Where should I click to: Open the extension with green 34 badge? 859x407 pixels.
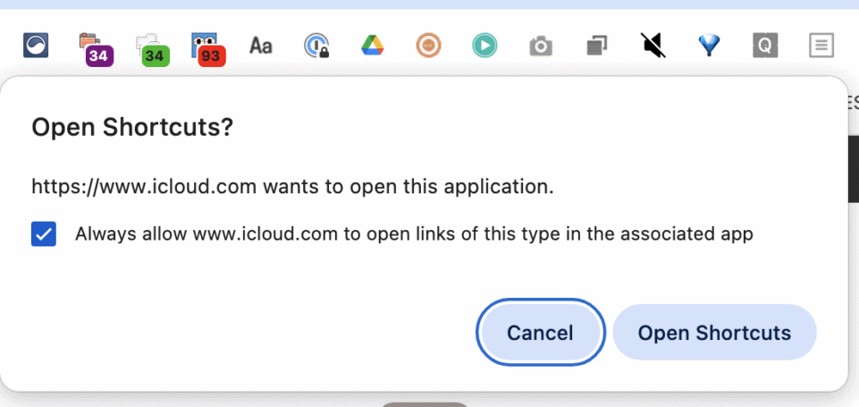click(152, 49)
